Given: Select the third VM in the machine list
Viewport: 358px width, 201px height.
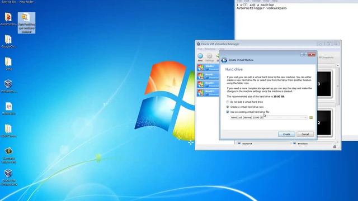Looking at the screenshot, I should point(208,84).
